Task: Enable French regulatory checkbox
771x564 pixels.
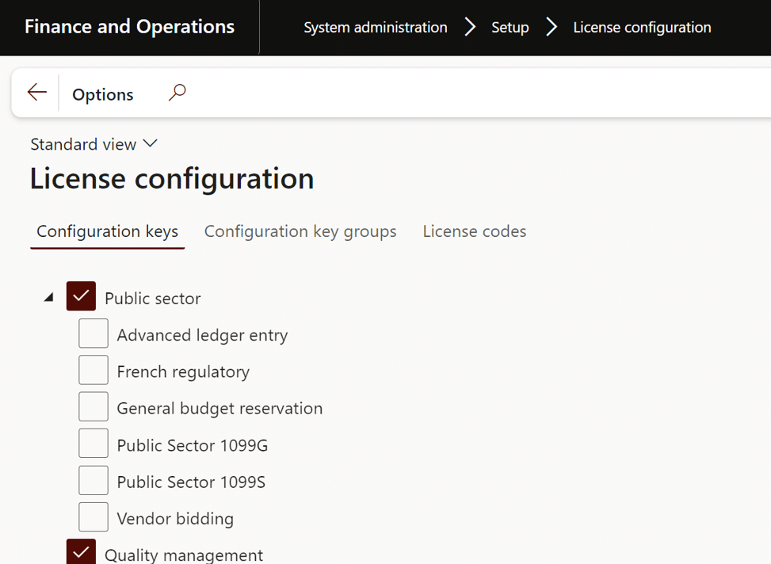Action: 94,370
